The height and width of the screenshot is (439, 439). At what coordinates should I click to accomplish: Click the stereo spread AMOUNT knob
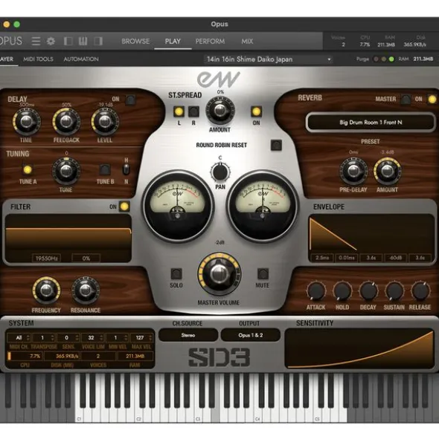[x=220, y=111]
